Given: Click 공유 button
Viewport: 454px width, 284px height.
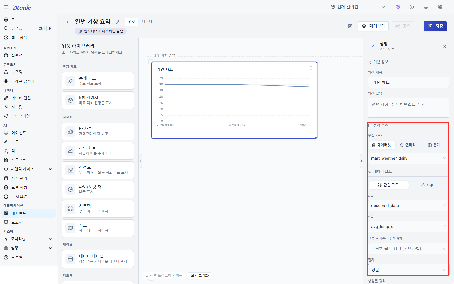Looking at the screenshot, I should (x=403, y=26).
